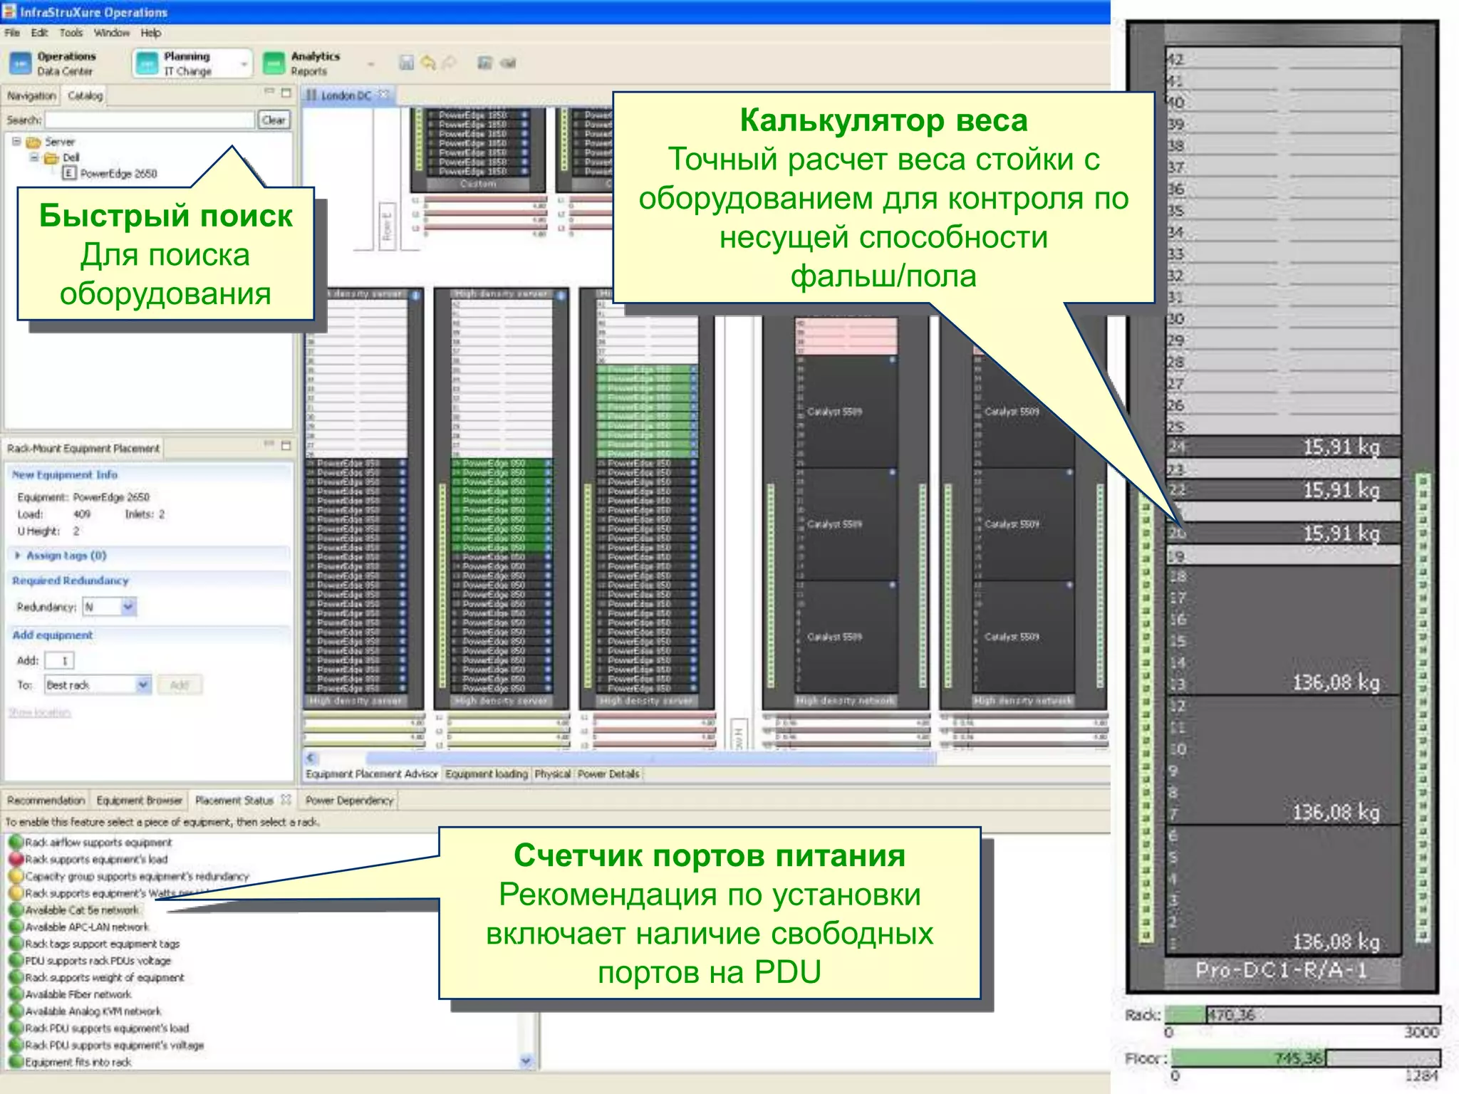Switch to Equipment Placement Advisor tab

pyautogui.click(x=372, y=773)
